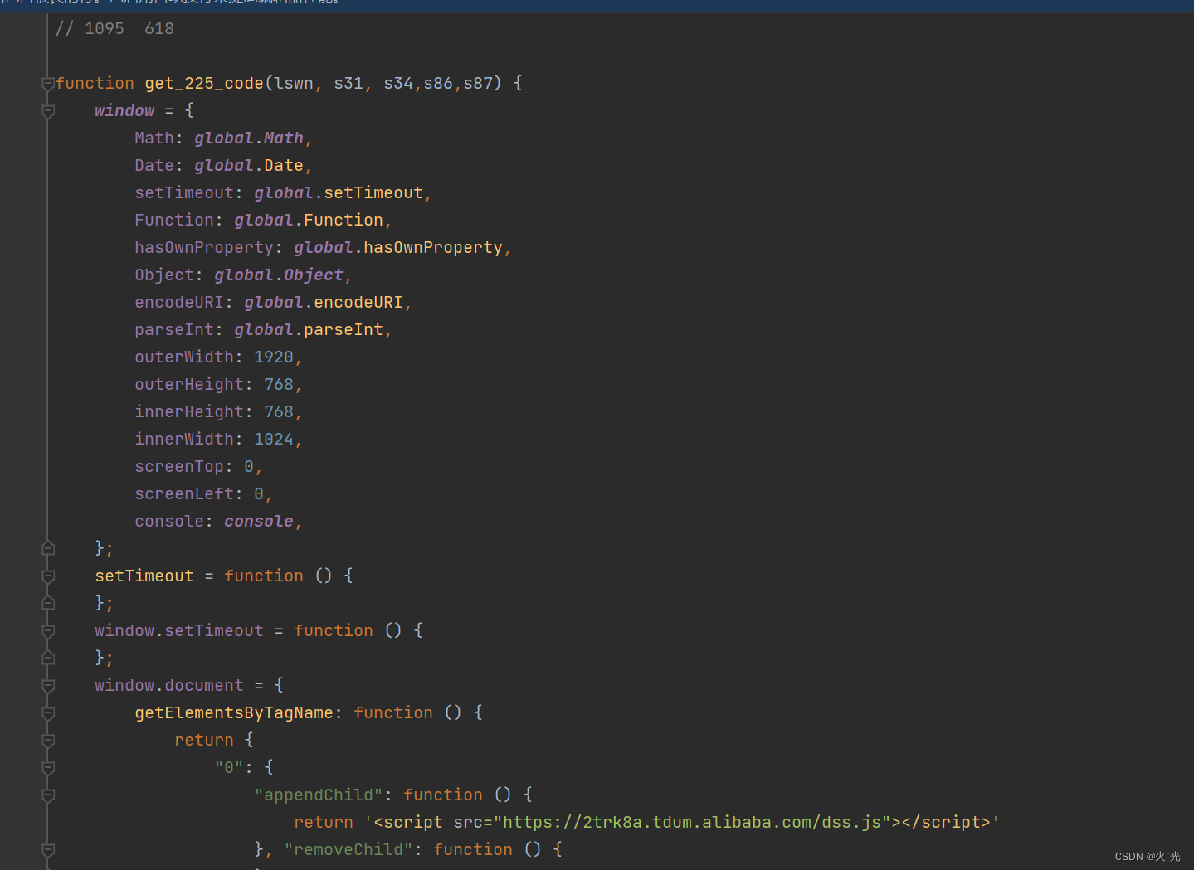This screenshot has height=870, width=1194.
Task: Click the script src URL string
Action: point(692,822)
